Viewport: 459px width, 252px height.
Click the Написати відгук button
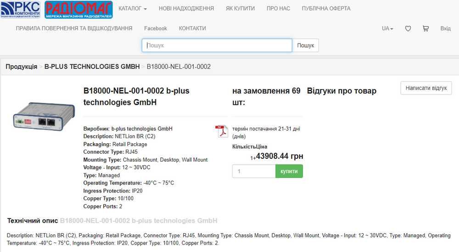pos(426,88)
